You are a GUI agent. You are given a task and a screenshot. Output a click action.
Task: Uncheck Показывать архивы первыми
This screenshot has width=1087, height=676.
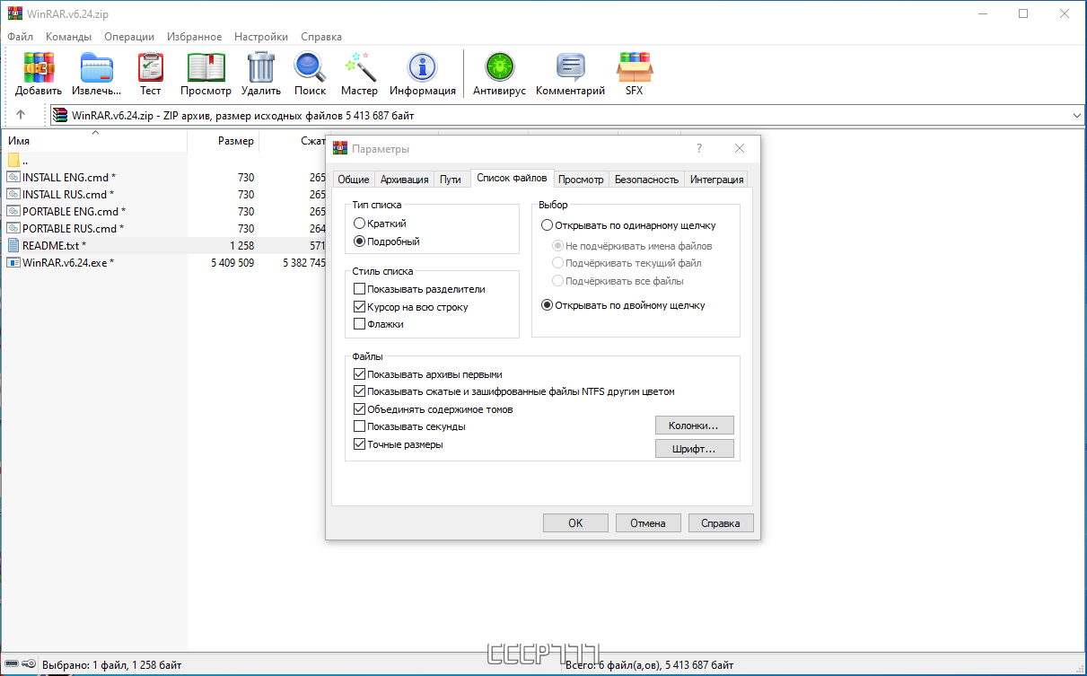pyautogui.click(x=359, y=373)
